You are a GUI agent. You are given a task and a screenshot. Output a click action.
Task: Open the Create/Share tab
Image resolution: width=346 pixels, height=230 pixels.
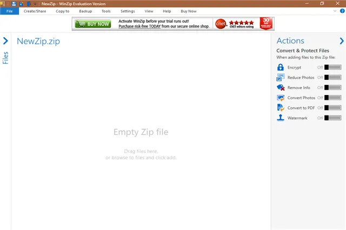pos(35,11)
